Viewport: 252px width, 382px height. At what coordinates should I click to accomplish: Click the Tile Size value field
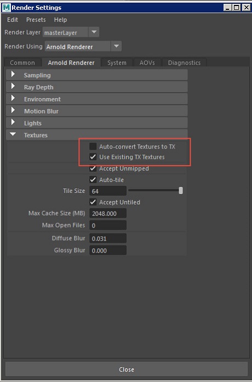coord(108,191)
